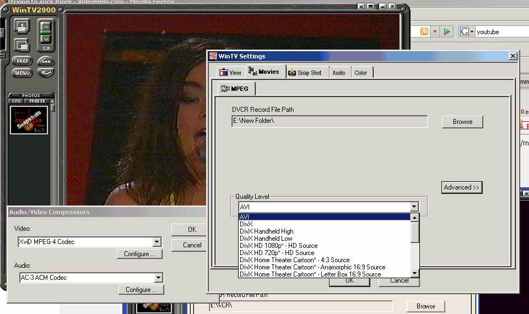The width and height of the screenshot is (529, 314).
Task: Select DivX HD 1080p* - HD Source
Action: (324, 246)
